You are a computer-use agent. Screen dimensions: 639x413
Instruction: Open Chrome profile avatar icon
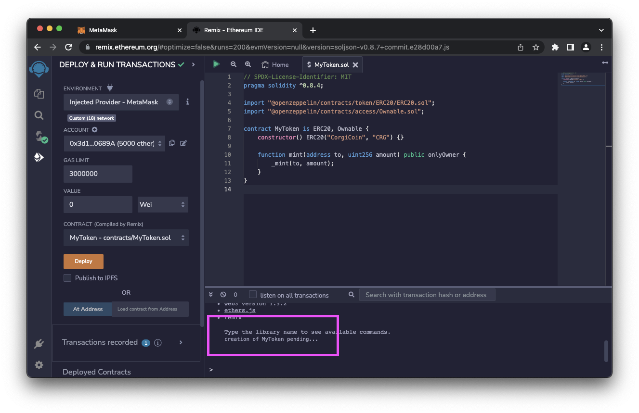(586, 47)
